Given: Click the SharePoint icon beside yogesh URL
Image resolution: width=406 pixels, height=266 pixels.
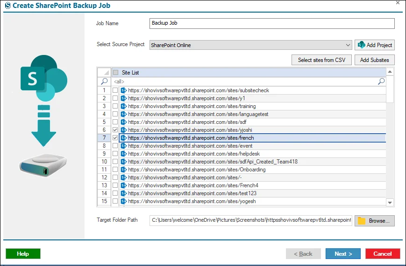Looking at the screenshot, I should pos(124,201).
